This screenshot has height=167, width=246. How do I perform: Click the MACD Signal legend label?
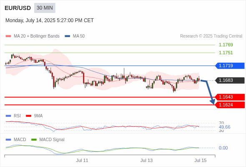[x=52, y=139]
